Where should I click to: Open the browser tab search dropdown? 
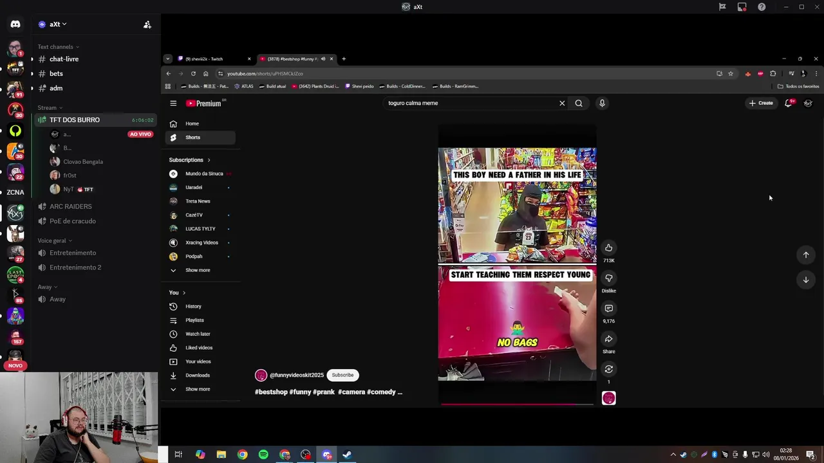[167, 59]
